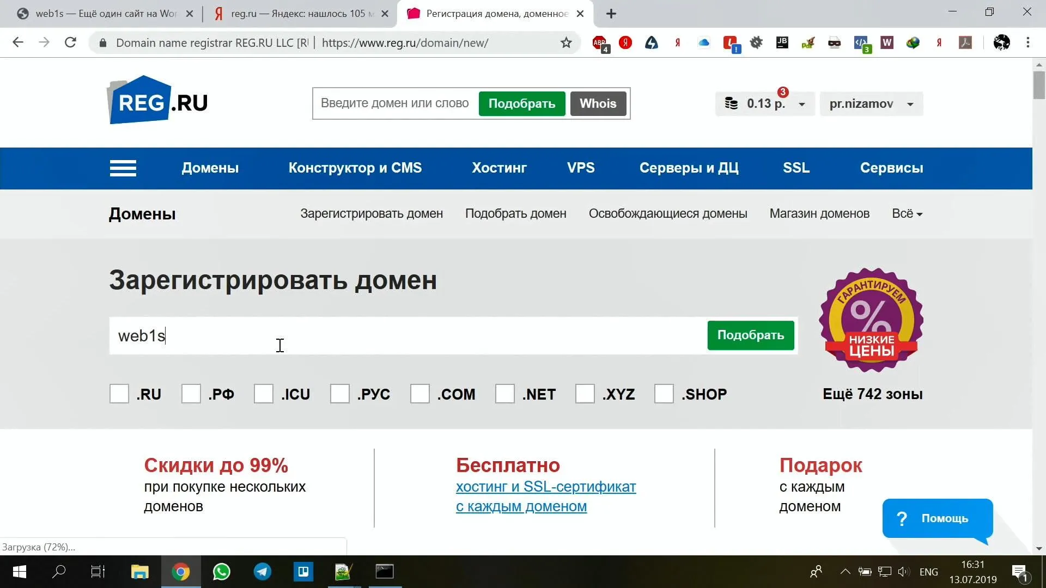Open Trello from the taskbar
This screenshot has width=1046, height=588.
click(x=303, y=572)
